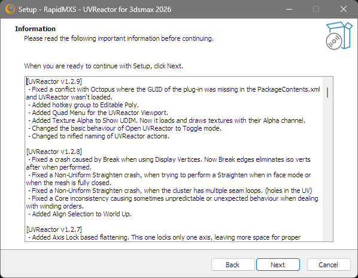This screenshot has height=278, width=358.
Task: Go to the next setup step
Action: click(278, 265)
